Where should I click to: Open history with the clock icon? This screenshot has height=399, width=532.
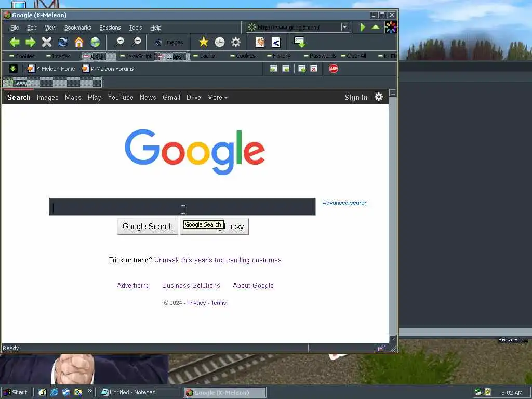click(x=220, y=42)
